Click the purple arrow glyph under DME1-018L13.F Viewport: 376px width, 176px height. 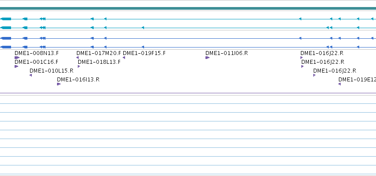[79, 66]
